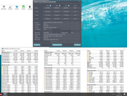
Task: Select the Command Rate timing row
Action: 62,65
